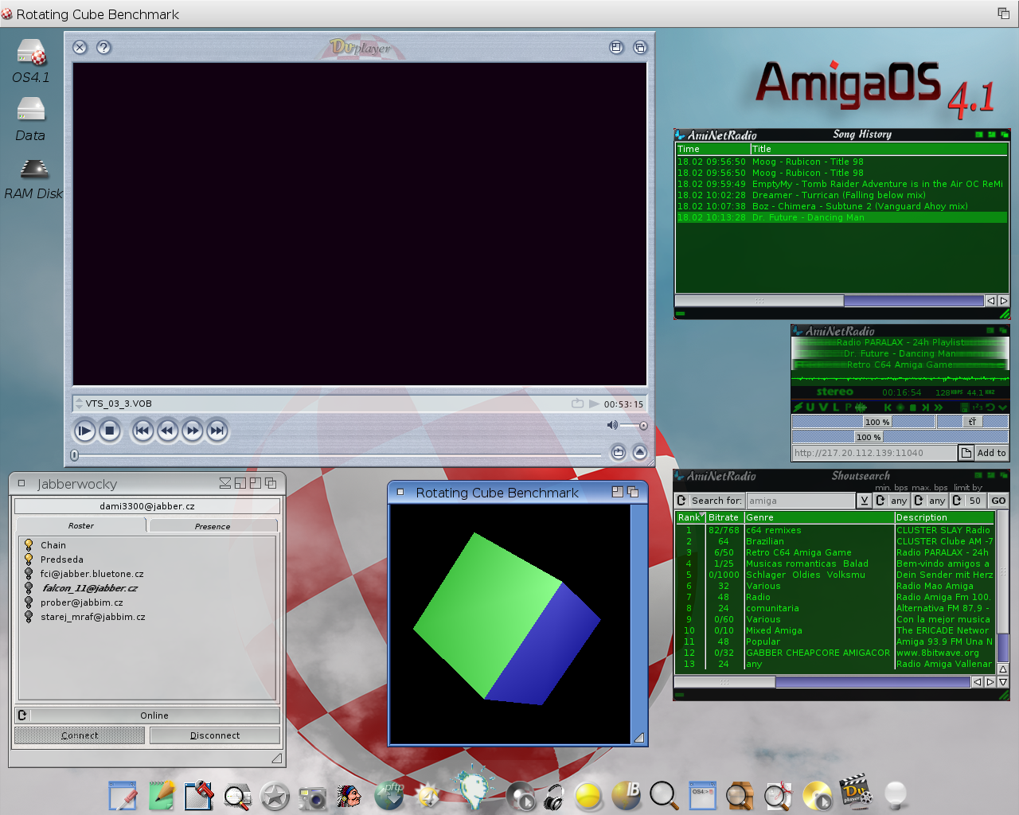
Task: Skip to previous track in DvPlayer
Action: [143, 431]
